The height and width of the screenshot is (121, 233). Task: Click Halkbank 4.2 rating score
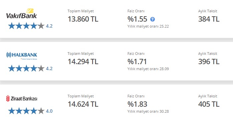[x=49, y=68]
